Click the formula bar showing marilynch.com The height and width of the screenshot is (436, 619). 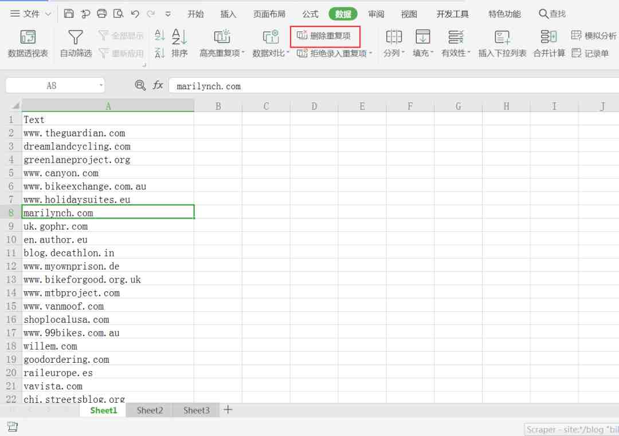[394, 86]
